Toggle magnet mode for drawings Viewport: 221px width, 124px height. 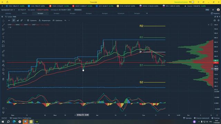click(3, 61)
